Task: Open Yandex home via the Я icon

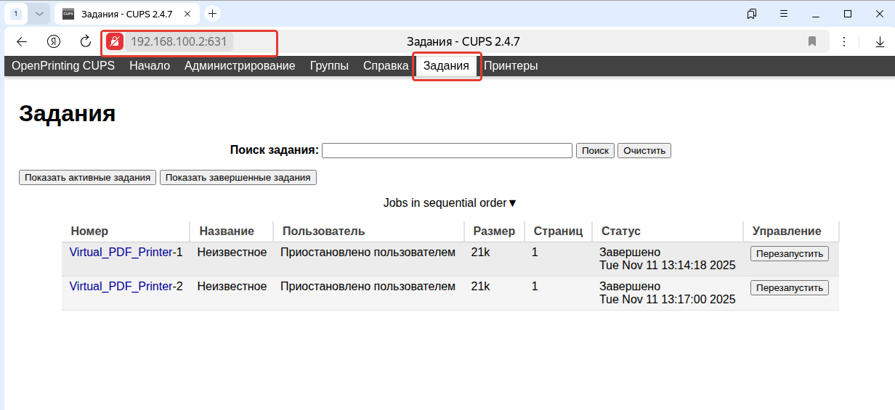Action: coord(53,42)
